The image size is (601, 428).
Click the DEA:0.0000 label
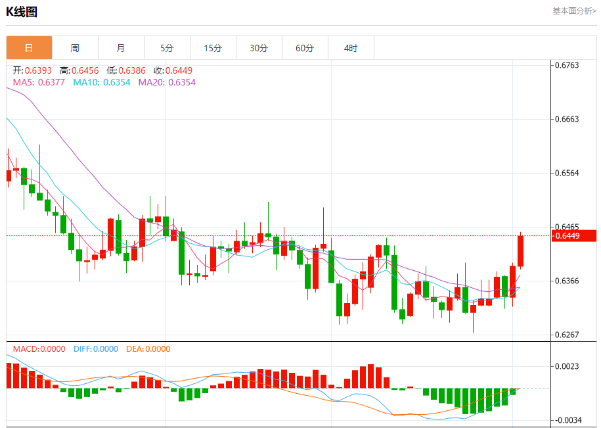pos(148,349)
